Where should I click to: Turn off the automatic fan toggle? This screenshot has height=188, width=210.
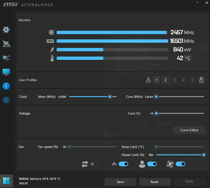tap(123, 164)
